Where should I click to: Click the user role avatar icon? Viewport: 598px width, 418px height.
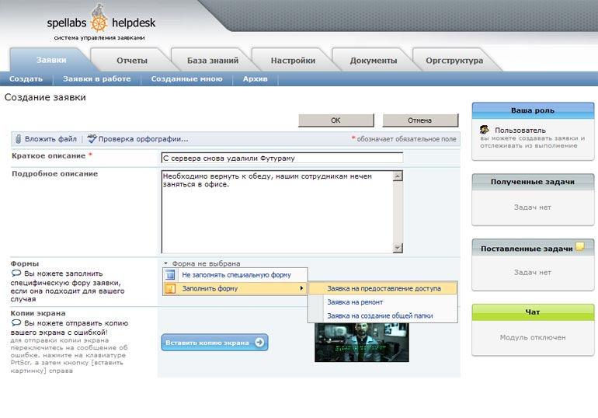pyautogui.click(x=485, y=130)
